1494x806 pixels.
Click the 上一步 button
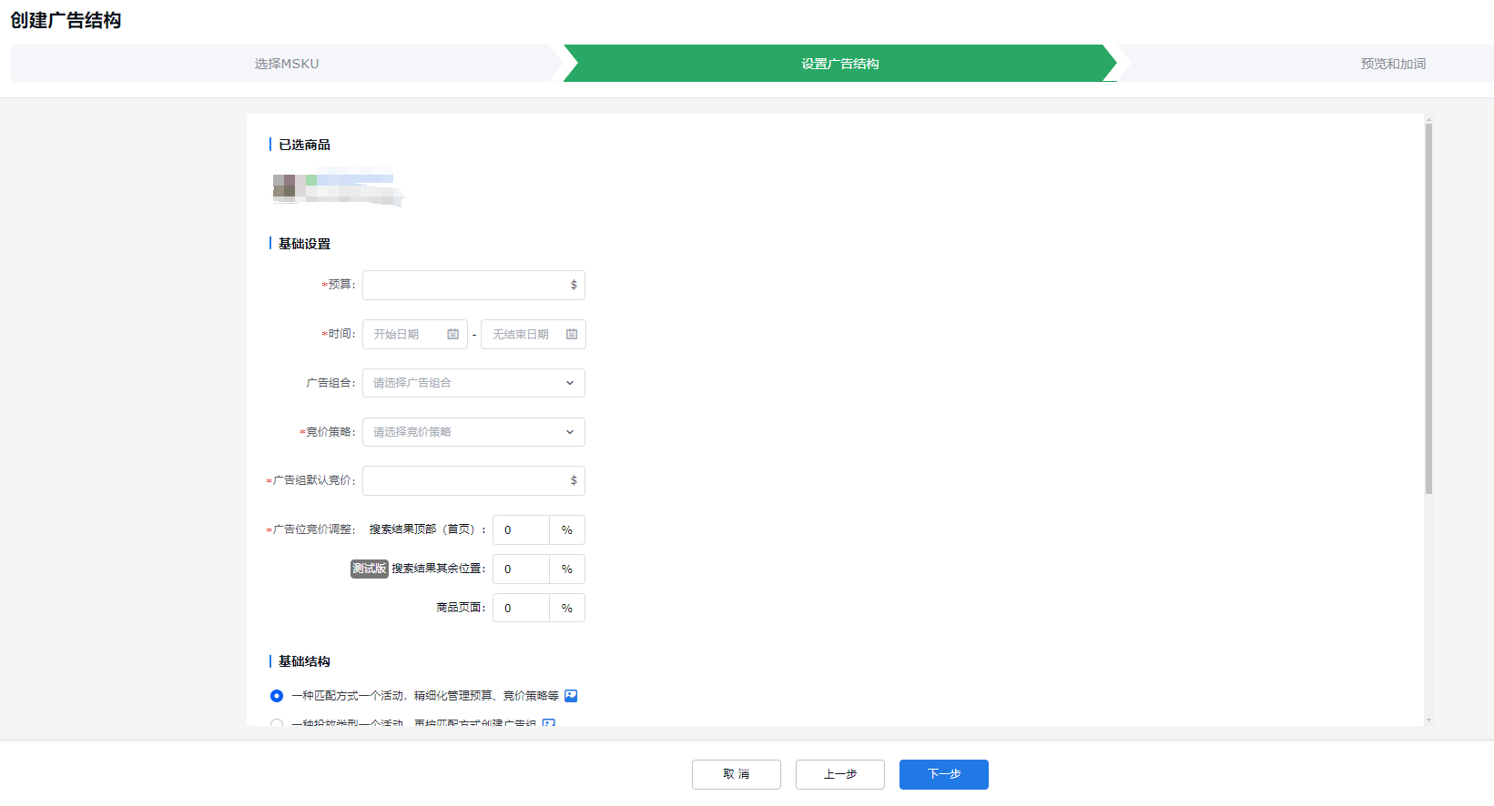[x=840, y=774]
